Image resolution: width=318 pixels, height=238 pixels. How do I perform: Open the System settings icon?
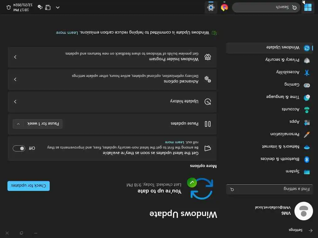pos(307,172)
